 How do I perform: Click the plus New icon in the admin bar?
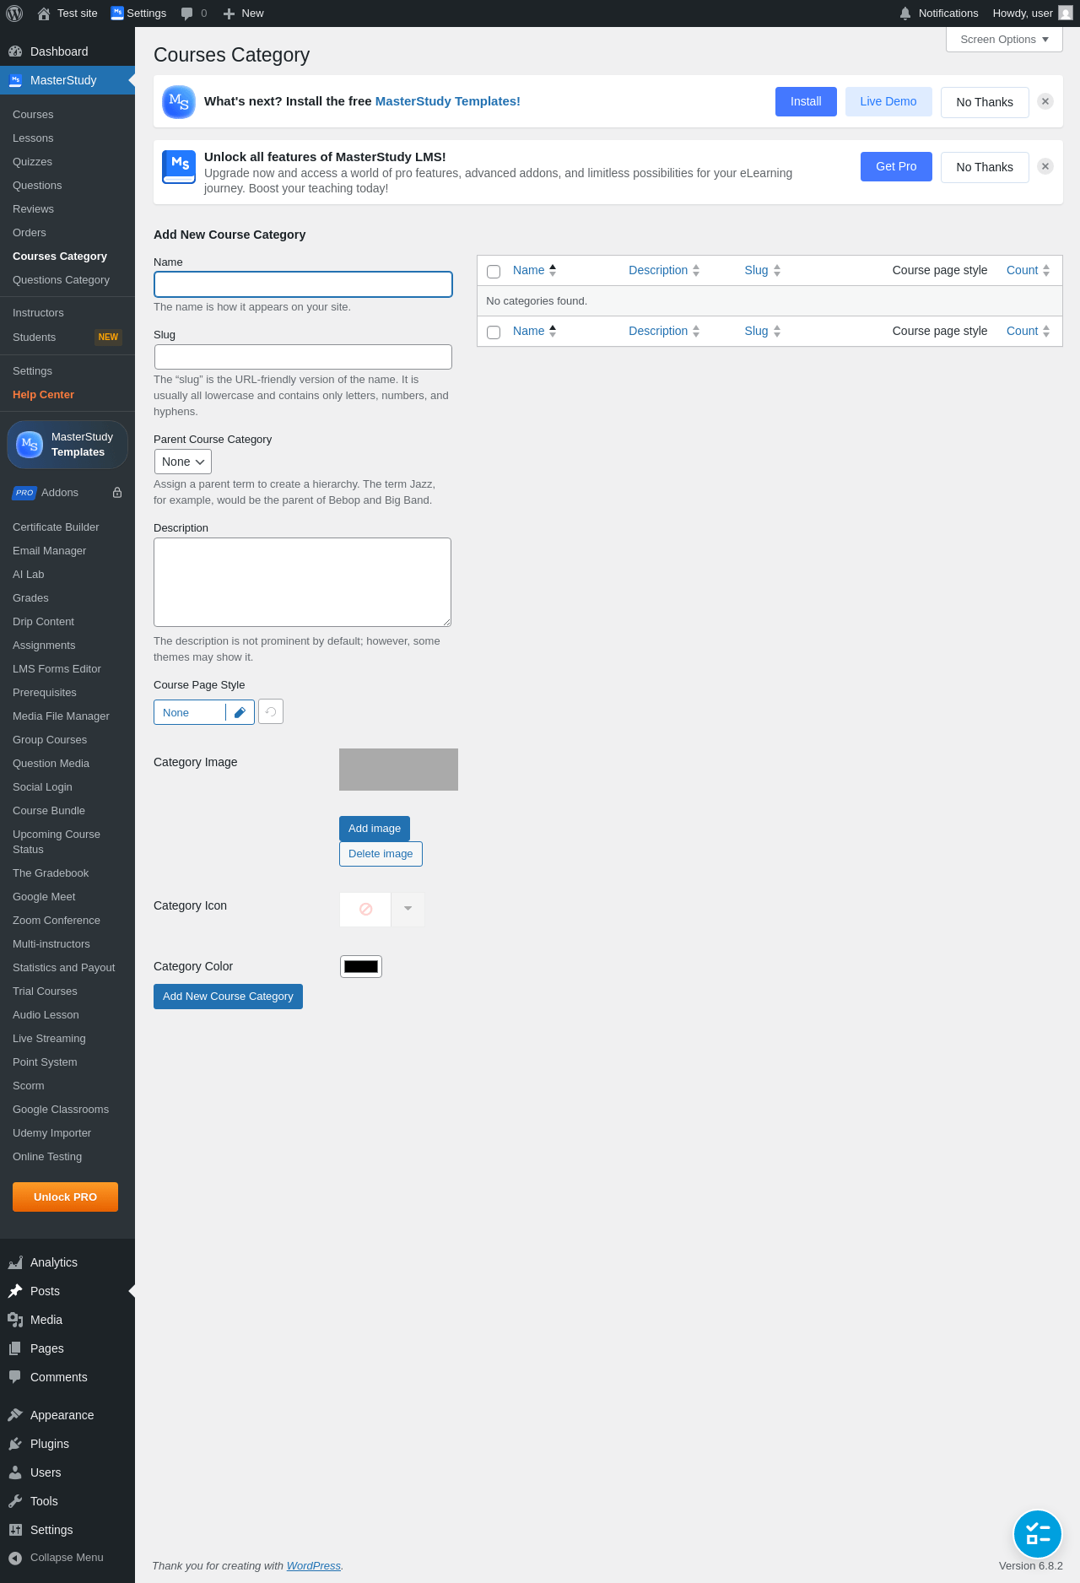pyautogui.click(x=229, y=14)
